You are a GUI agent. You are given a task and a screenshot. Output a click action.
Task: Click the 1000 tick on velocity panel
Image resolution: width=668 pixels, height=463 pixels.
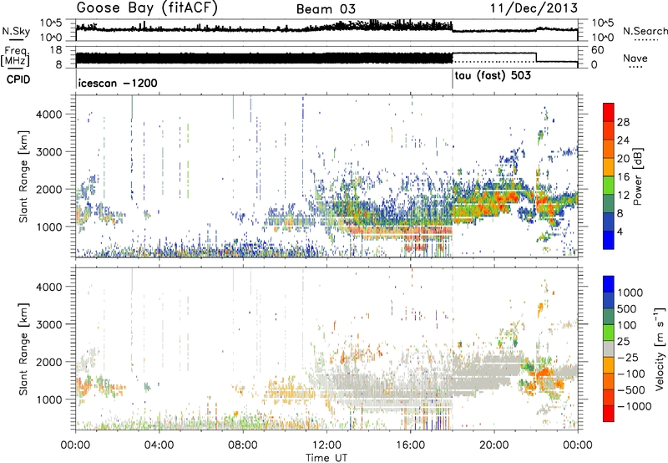click(49, 399)
